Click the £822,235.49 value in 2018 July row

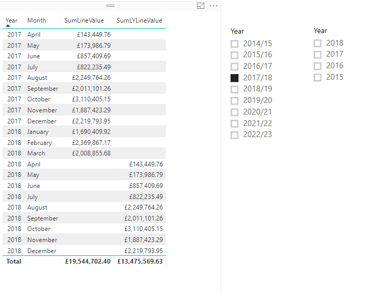[146, 196]
